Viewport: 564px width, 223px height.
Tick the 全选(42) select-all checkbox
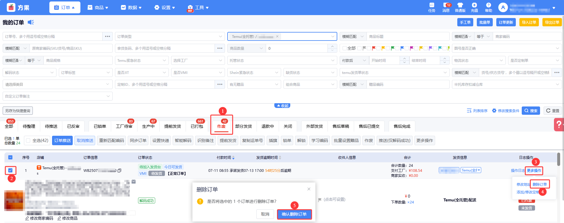click(28, 140)
